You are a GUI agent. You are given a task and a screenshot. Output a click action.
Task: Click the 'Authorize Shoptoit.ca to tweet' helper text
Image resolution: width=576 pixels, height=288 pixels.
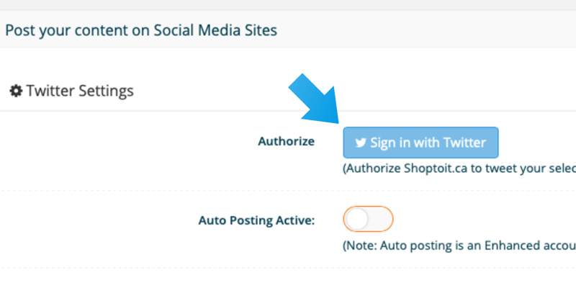459,168
